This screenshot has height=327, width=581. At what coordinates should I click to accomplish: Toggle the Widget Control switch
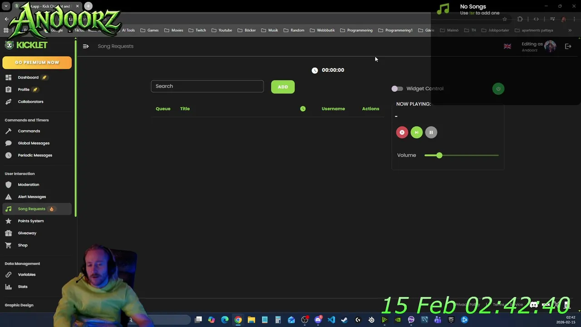pyautogui.click(x=397, y=89)
